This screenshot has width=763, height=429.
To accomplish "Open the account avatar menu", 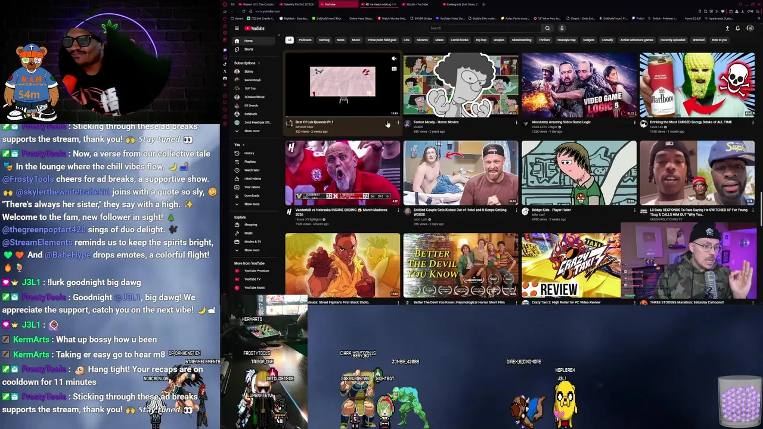I will [x=750, y=28].
